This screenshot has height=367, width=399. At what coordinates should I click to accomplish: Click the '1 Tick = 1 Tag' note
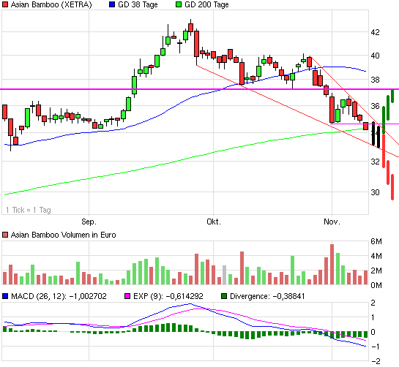pyautogui.click(x=29, y=210)
